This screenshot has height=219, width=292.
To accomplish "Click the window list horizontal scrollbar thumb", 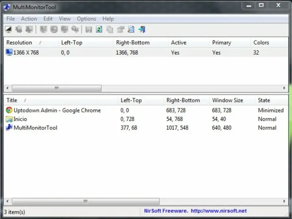I will coord(86,201).
